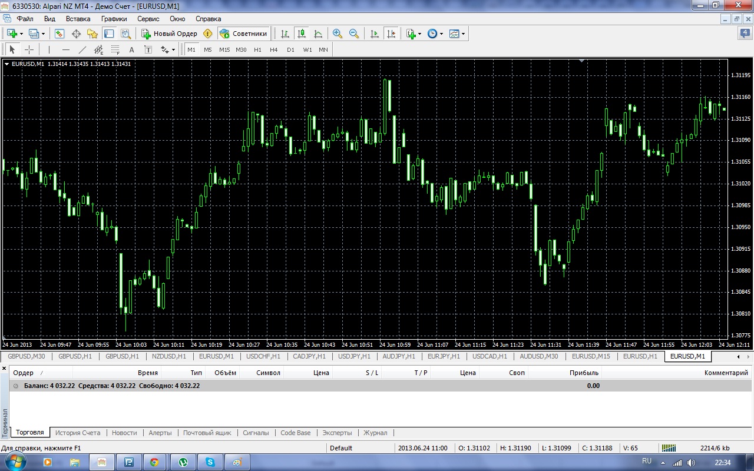Switch chart to bar chart type

click(285, 34)
